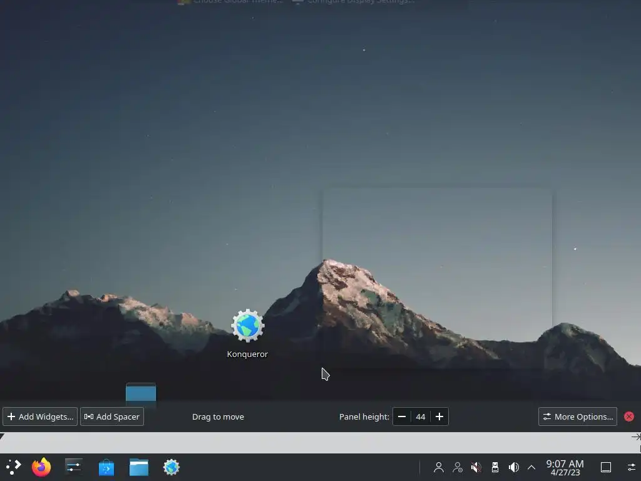Click the Show Desktop panel icon
This screenshot has width=641, height=481.
606,467
